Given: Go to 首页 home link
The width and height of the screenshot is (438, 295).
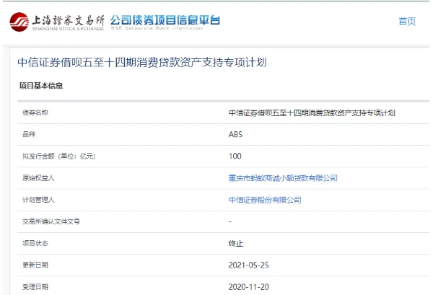Looking at the screenshot, I should [x=407, y=21].
